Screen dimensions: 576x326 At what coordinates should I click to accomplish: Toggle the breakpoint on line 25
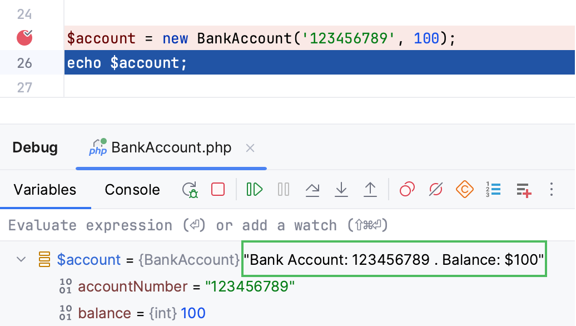tap(25, 38)
